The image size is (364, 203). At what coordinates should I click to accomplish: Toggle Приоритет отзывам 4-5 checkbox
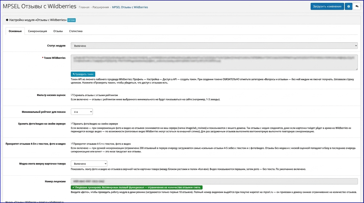(x=72, y=144)
